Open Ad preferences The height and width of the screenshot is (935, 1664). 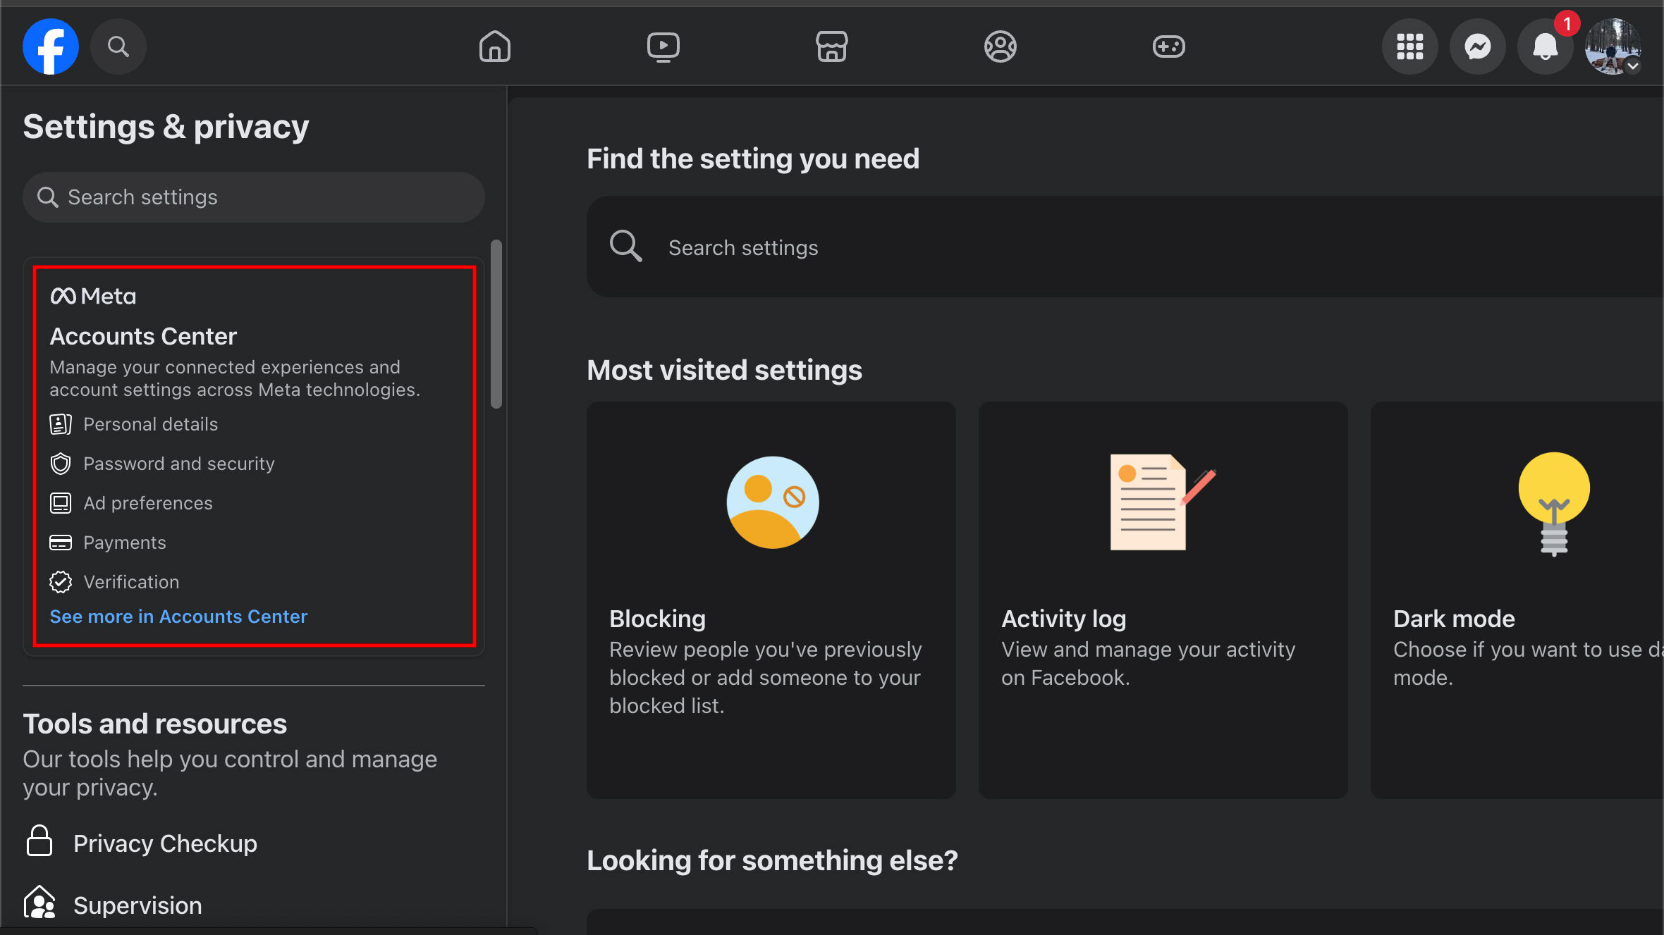pos(147,503)
